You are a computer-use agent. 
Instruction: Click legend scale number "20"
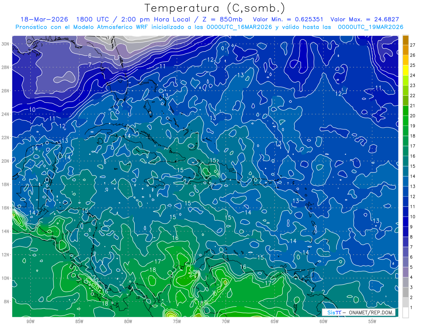pos(413,116)
